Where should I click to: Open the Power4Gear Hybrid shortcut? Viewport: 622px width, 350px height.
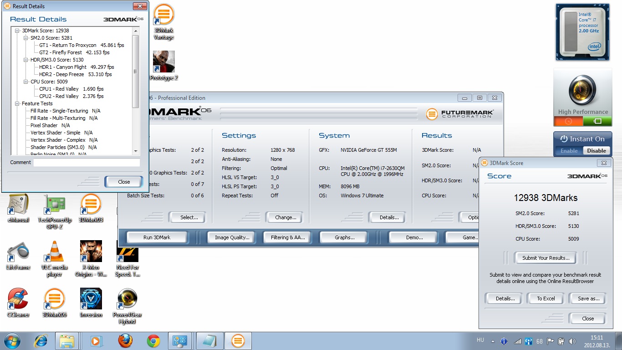(x=127, y=305)
